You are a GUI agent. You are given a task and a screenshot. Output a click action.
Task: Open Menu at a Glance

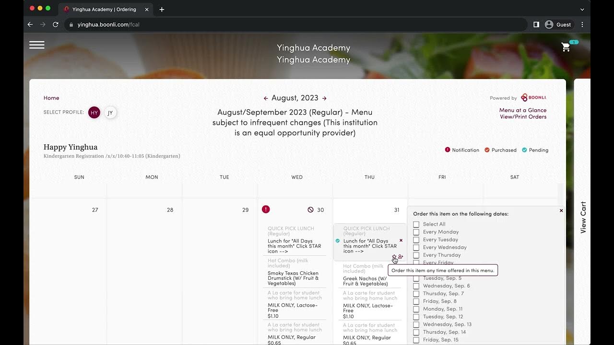pos(523,110)
